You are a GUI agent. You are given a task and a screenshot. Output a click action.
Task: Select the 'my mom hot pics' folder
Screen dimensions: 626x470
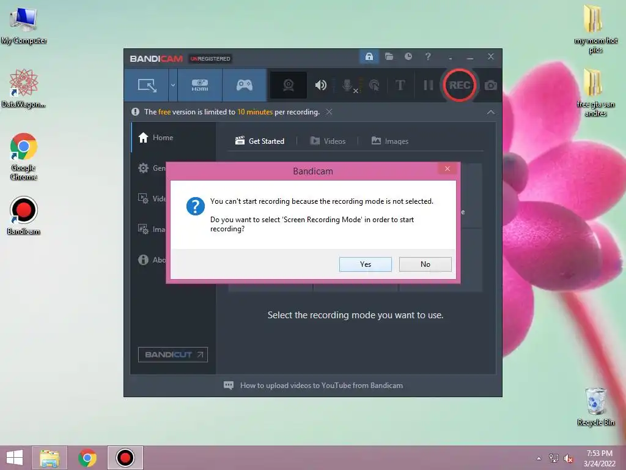595,29
